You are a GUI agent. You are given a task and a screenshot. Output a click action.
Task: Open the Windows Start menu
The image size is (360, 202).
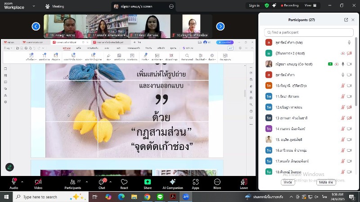pyautogui.click(x=6, y=197)
